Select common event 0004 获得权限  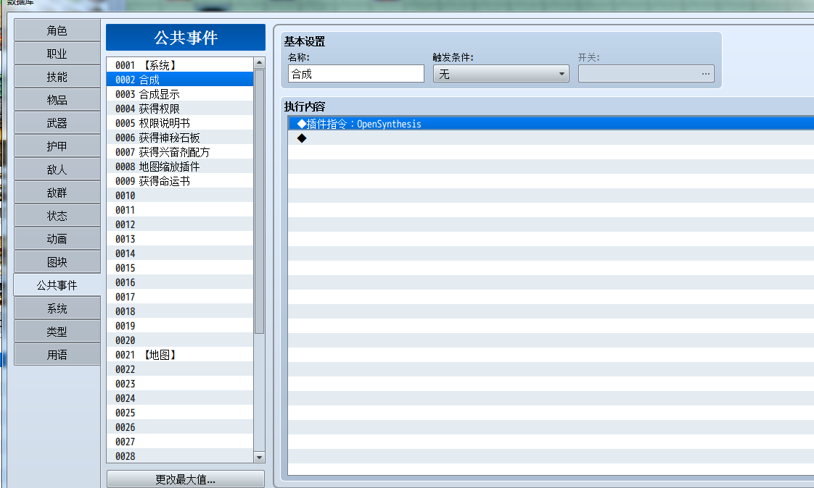tap(180, 109)
